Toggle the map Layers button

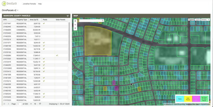[x=198, y=20]
